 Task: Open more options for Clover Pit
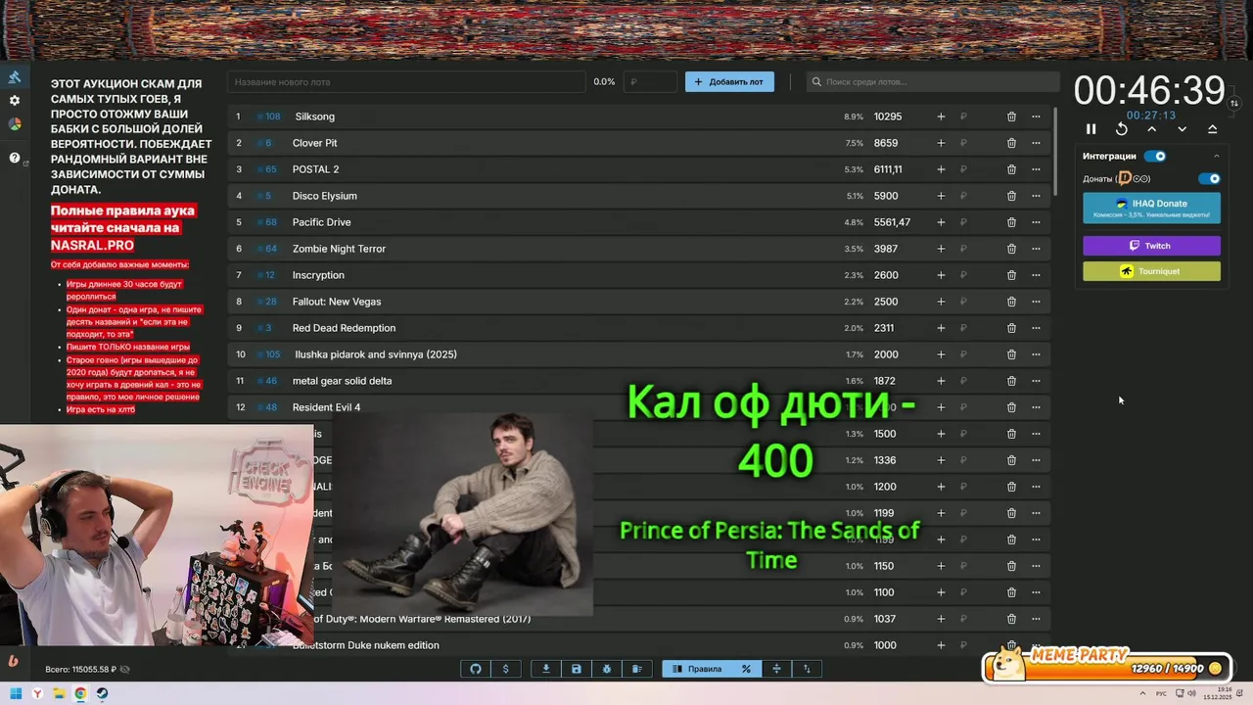[x=1036, y=143]
